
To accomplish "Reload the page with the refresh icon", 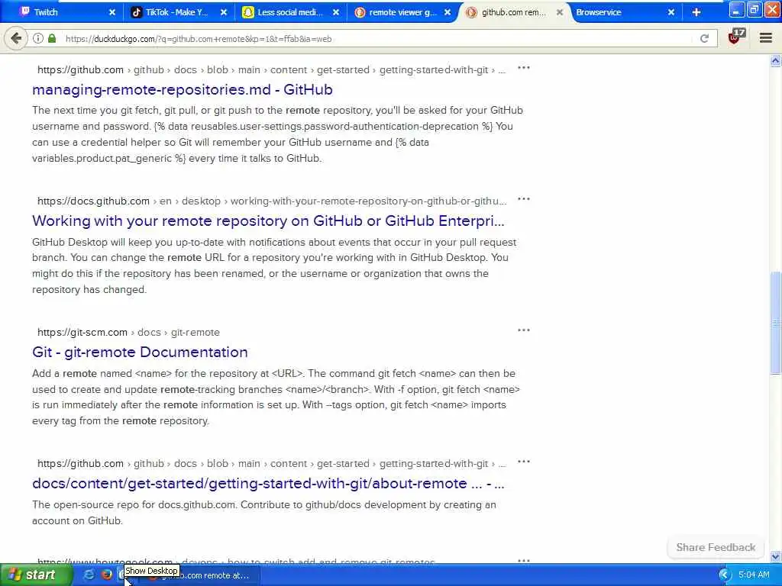I will coord(704,38).
